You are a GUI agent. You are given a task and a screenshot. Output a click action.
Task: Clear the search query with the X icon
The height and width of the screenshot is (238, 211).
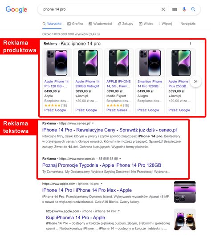(x=163, y=9)
